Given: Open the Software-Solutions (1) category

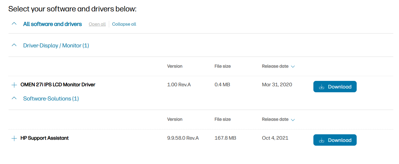Looking at the screenshot, I should [51, 99].
